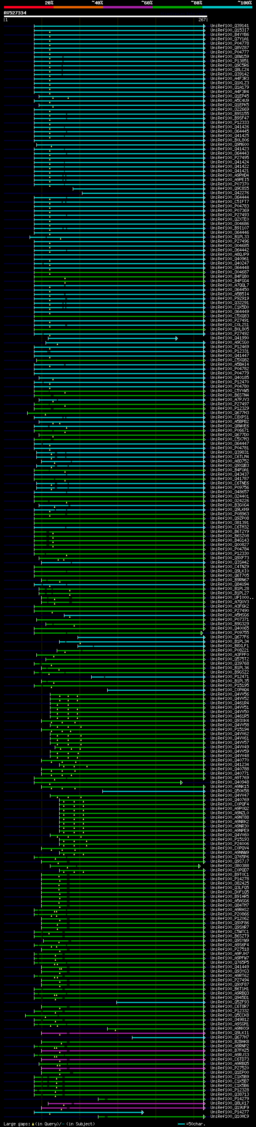The width and height of the screenshot is (256, 1127).
Task: Select the UniRef100_Q9LKI1 label
Action: pyautogui.click(x=230, y=1033)
